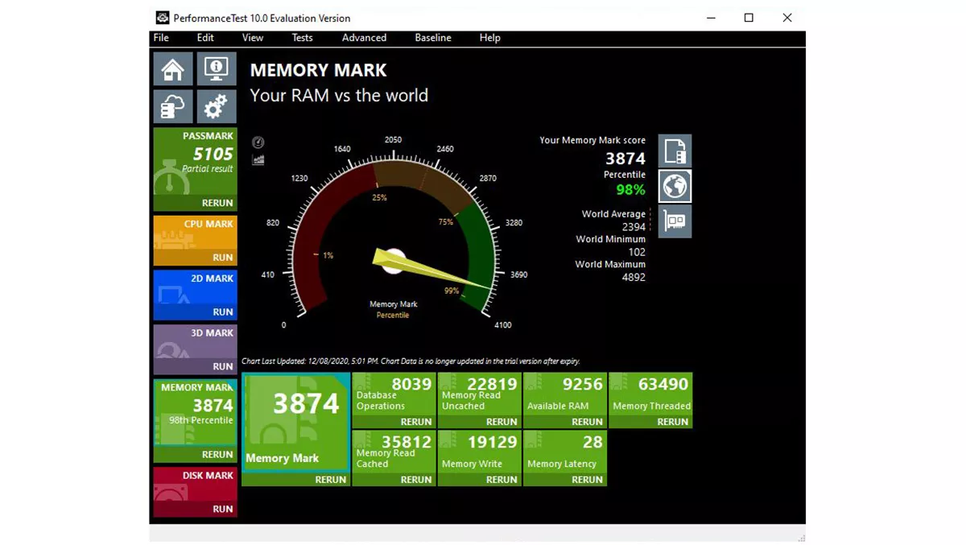Click the window resize grip at bottom-right
Viewport: 966px width, 545px height.
coord(800,536)
